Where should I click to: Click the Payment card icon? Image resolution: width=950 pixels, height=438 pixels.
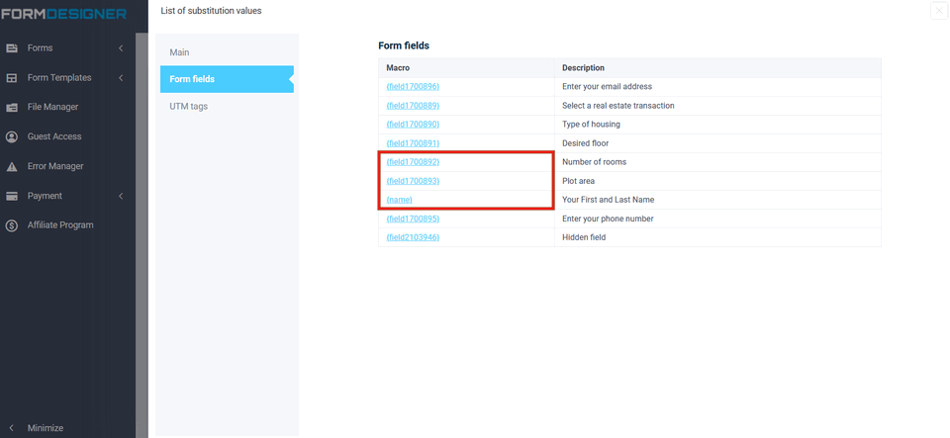click(12, 197)
